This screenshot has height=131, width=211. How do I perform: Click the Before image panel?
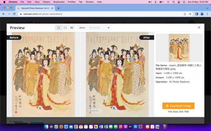[x=43, y=74]
